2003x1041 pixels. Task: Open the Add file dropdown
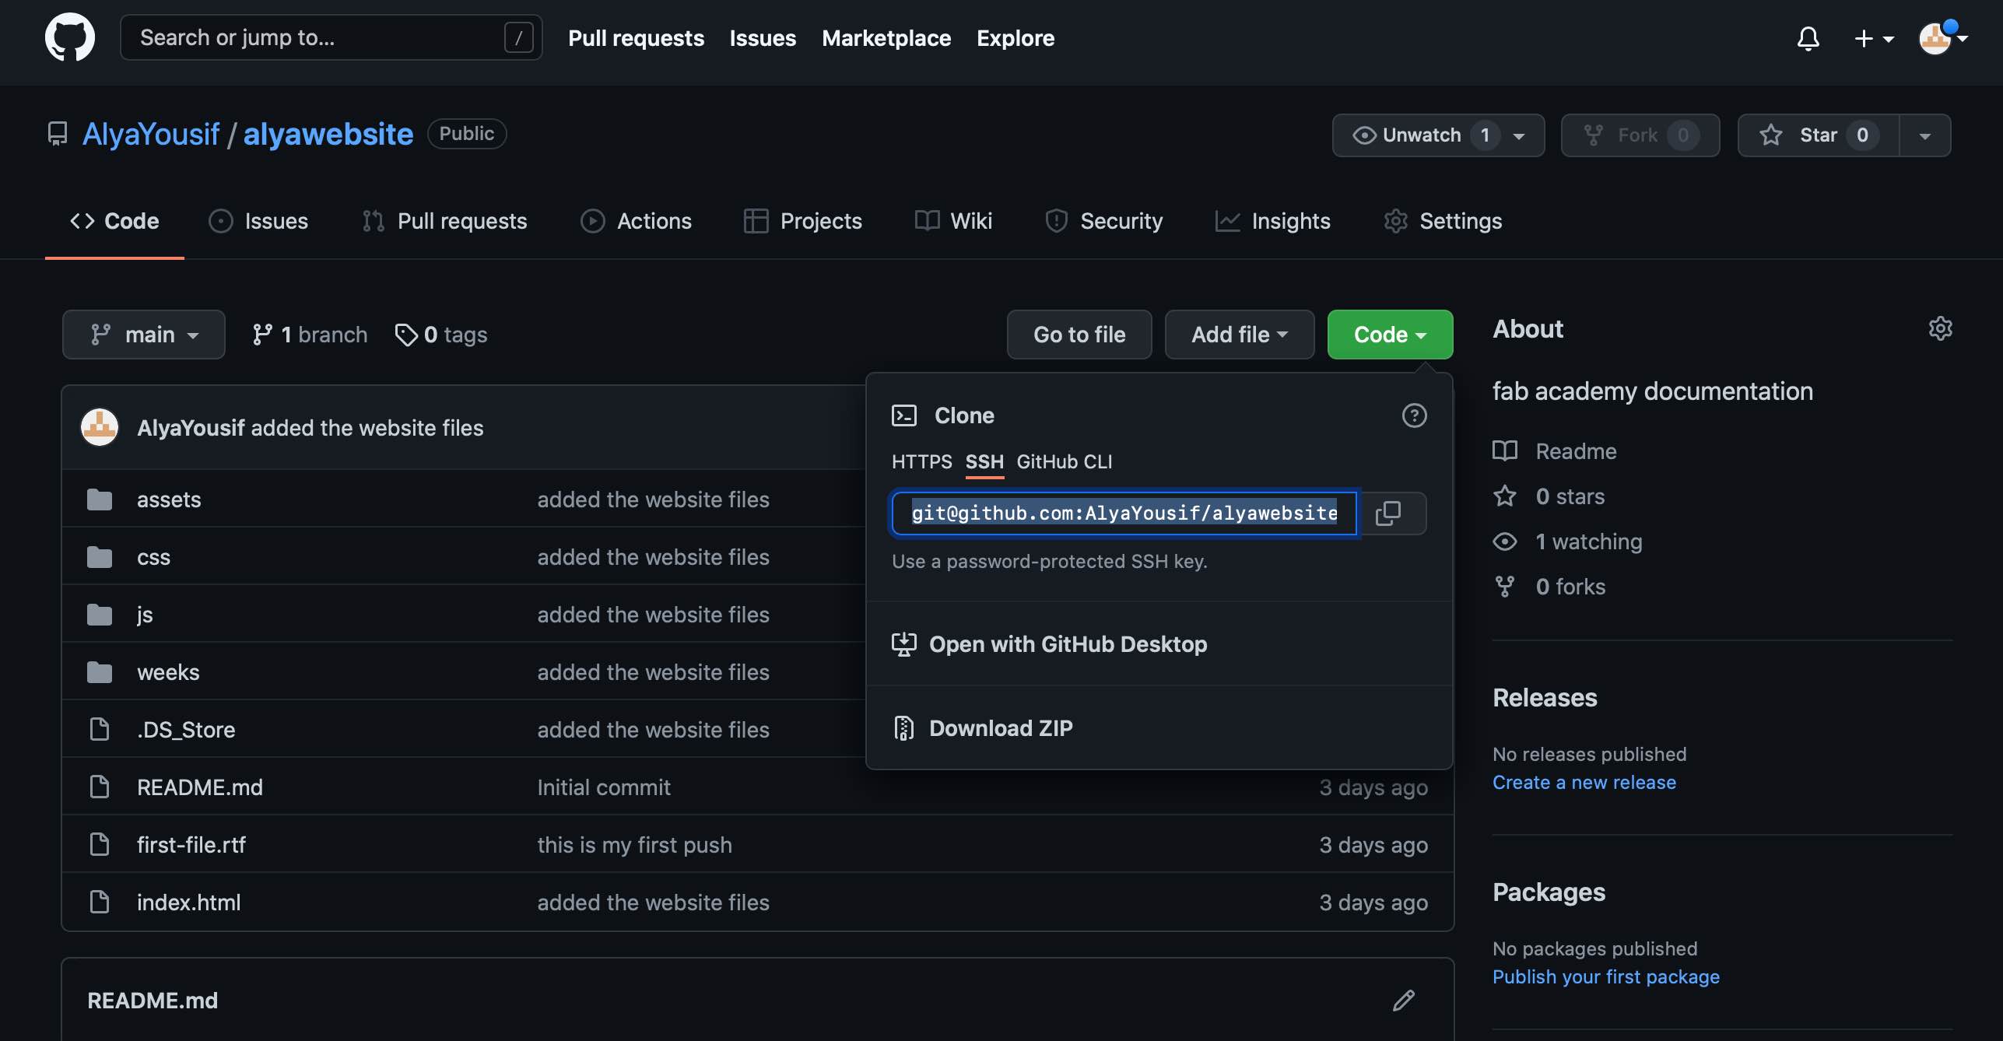[1240, 335]
